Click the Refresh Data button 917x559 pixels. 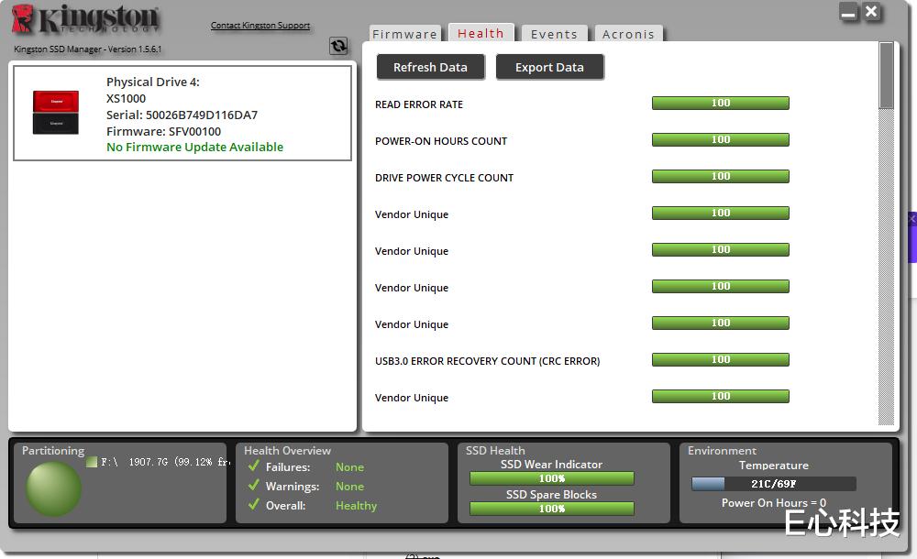click(x=430, y=67)
